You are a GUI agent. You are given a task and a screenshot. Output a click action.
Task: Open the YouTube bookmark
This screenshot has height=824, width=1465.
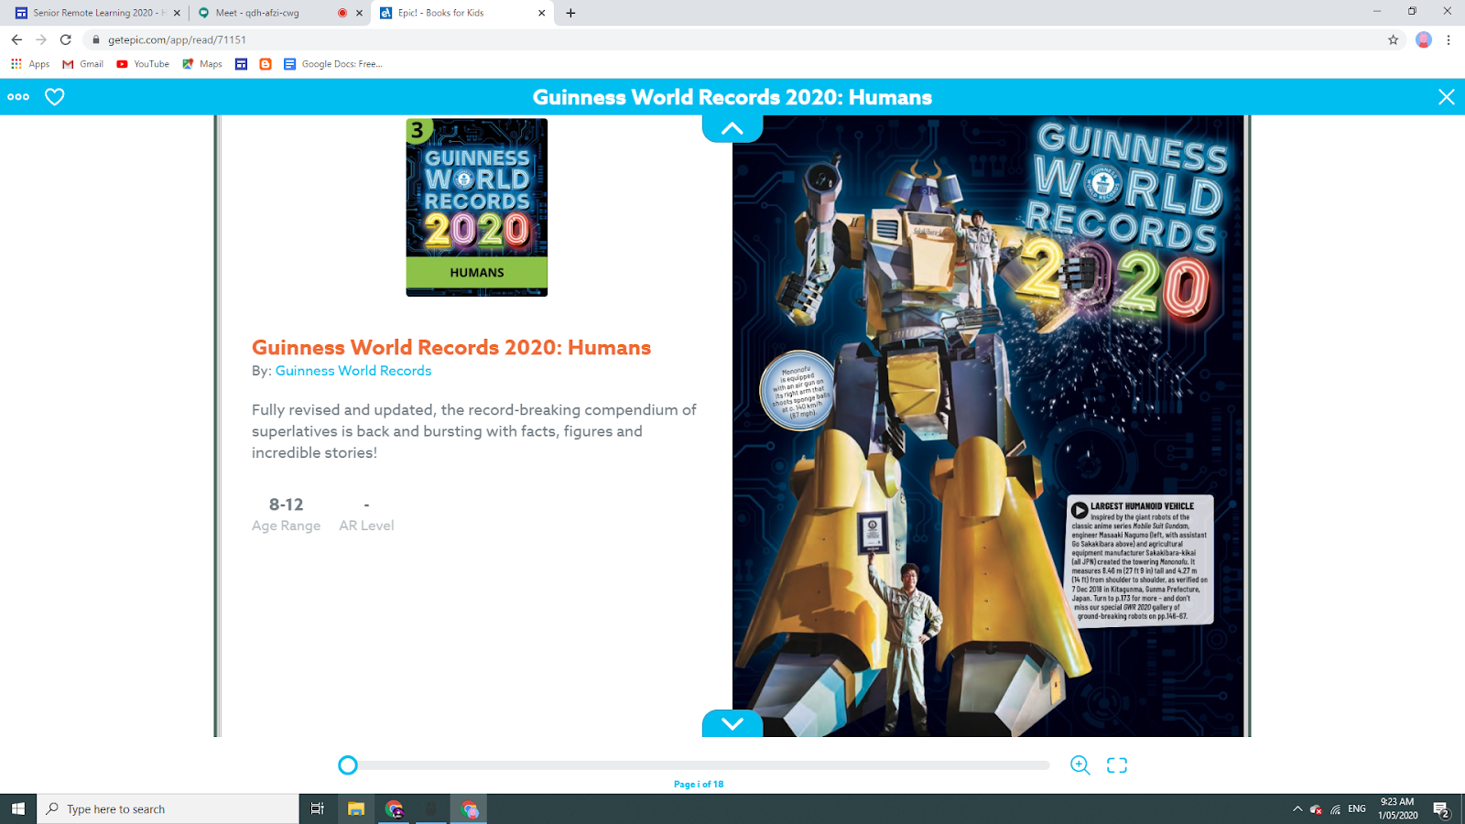pyautogui.click(x=143, y=64)
